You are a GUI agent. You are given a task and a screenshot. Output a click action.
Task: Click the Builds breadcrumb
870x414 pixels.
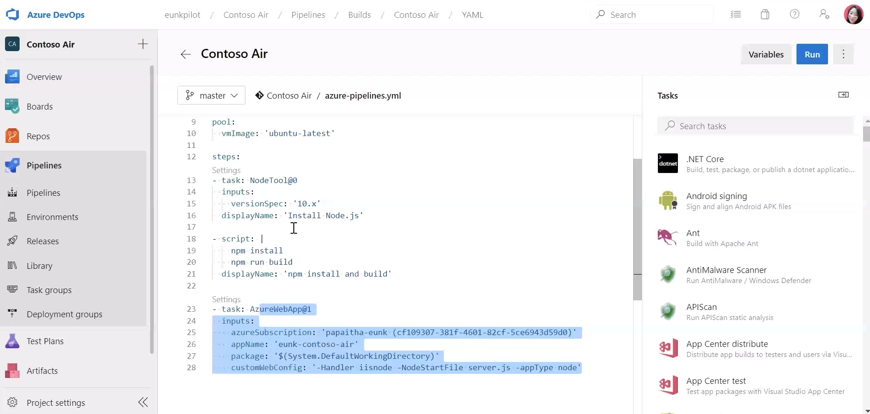pos(359,15)
